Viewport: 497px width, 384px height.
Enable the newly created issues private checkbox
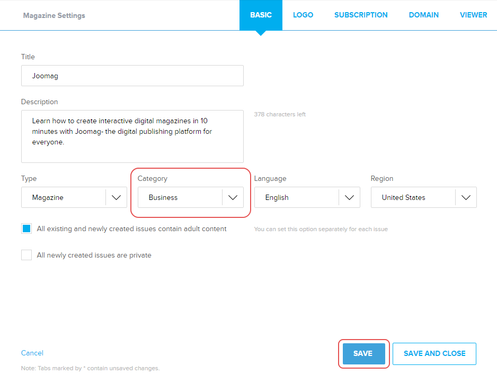click(x=26, y=255)
